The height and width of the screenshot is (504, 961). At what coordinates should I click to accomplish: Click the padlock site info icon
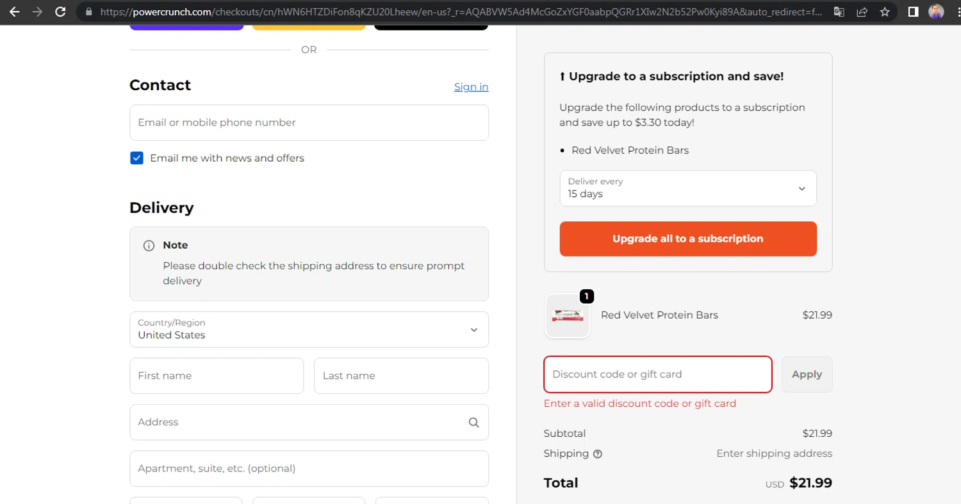coord(88,12)
